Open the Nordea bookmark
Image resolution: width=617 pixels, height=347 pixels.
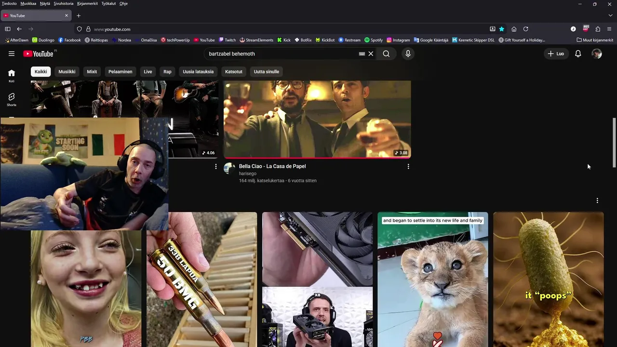[121, 40]
